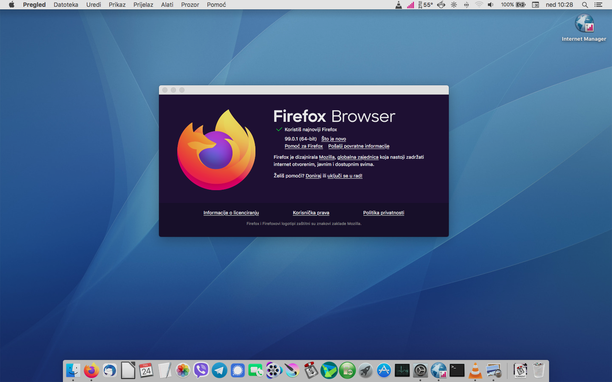The height and width of the screenshot is (382, 612).
Task: Open the "globalna zajednica" link
Action: (358, 157)
